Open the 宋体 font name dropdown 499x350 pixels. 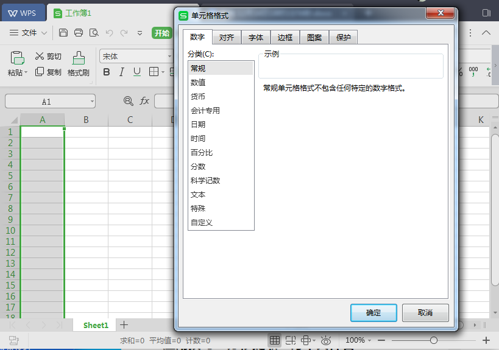click(x=169, y=56)
